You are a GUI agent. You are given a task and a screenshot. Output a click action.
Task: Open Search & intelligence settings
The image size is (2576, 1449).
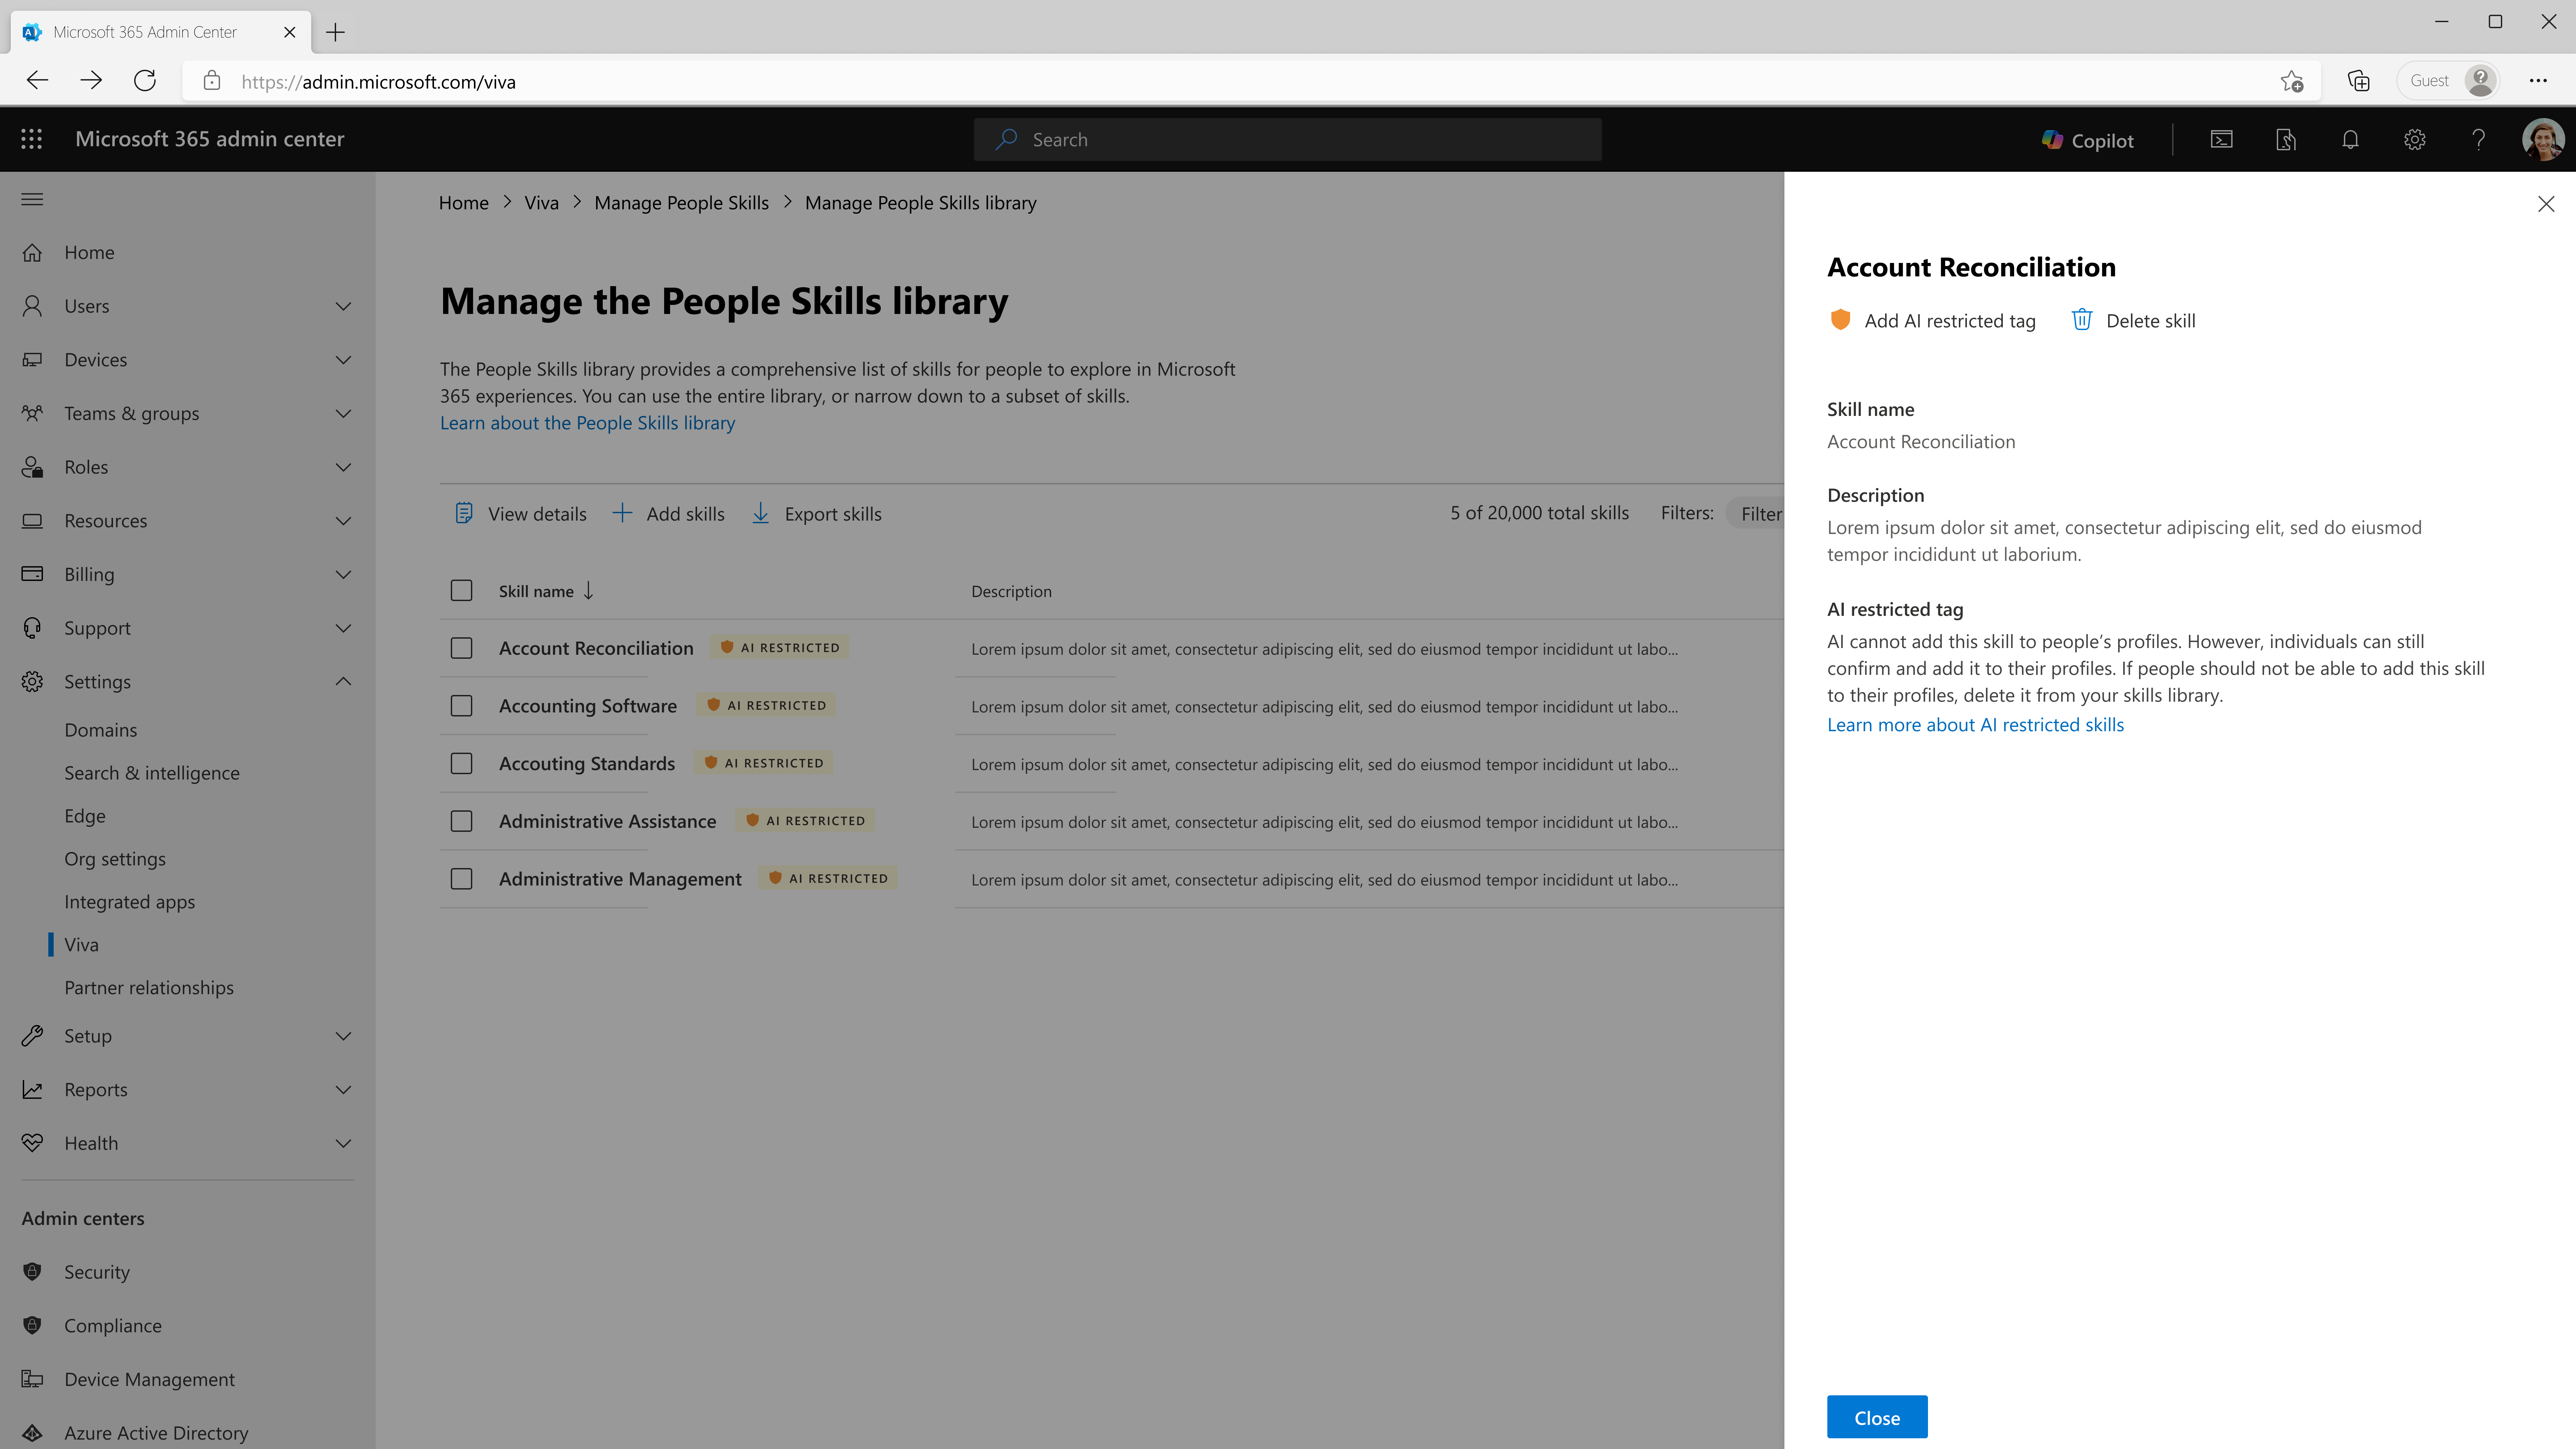[x=152, y=773]
